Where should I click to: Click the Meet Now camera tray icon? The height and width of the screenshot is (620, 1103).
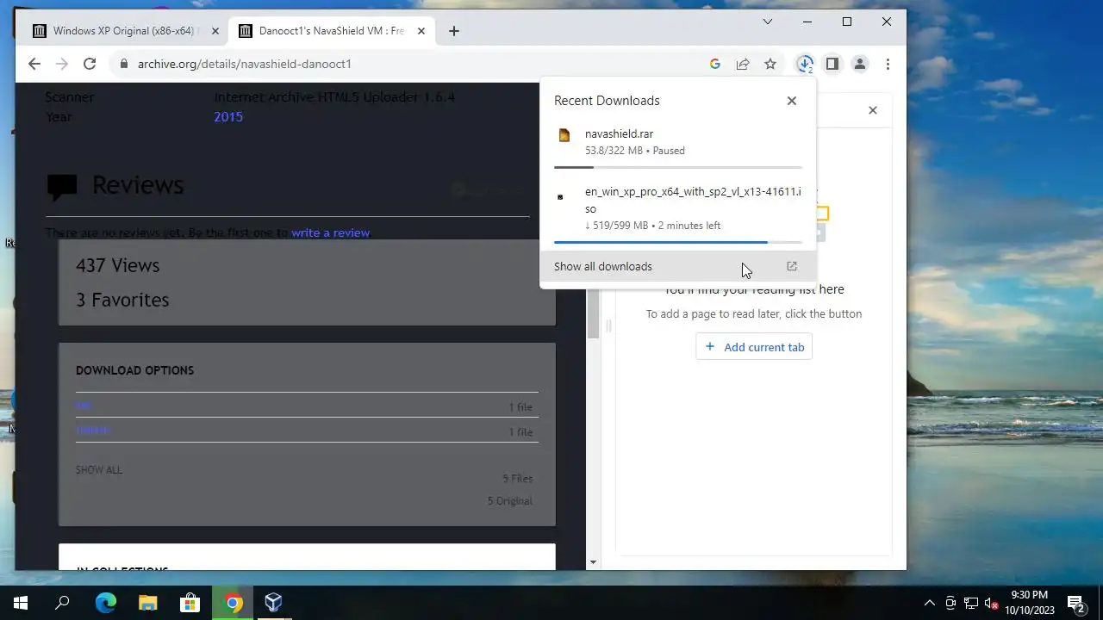[950, 603]
